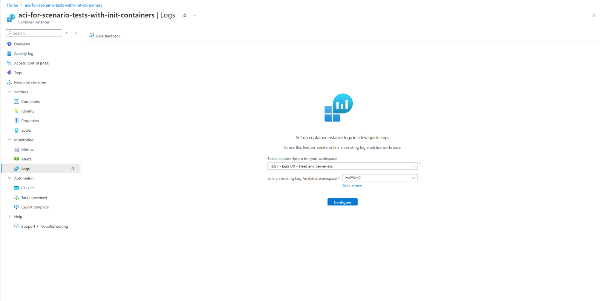
Task: Click the container instance icon beside title
Action: (11, 18)
